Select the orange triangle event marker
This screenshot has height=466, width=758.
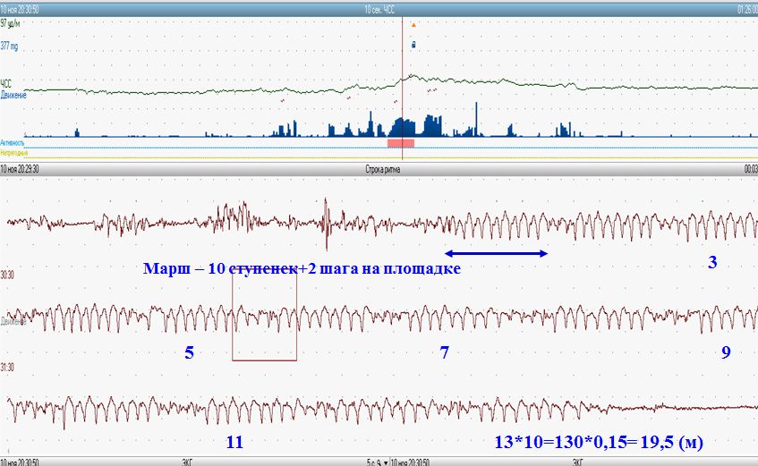click(413, 25)
